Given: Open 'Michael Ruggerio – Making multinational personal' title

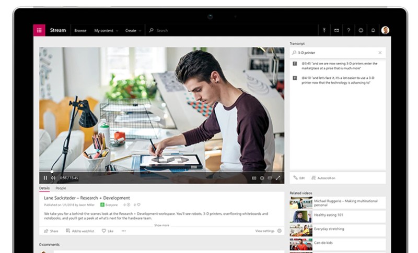Looking at the screenshot, I should 345,203.
